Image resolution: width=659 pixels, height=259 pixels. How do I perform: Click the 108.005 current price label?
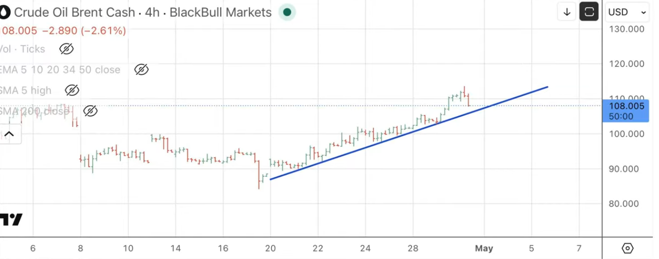[626, 106]
